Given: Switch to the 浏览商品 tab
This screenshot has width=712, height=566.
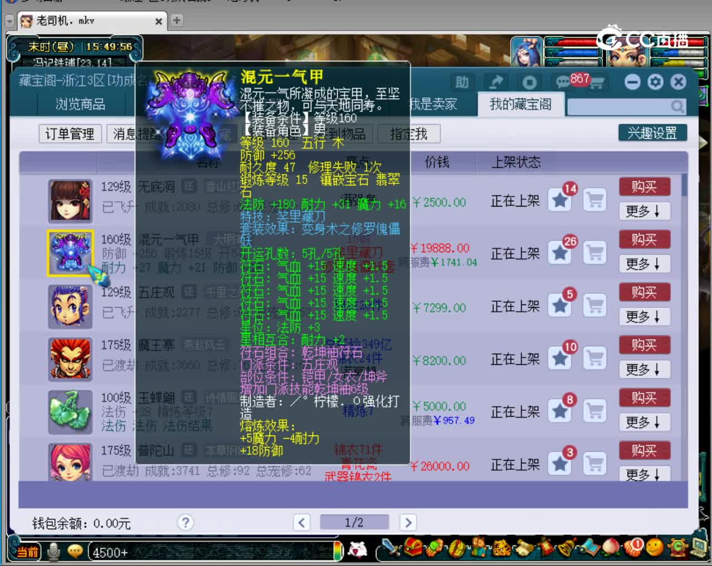Looking at the screenshot, I should pos(81,104).
